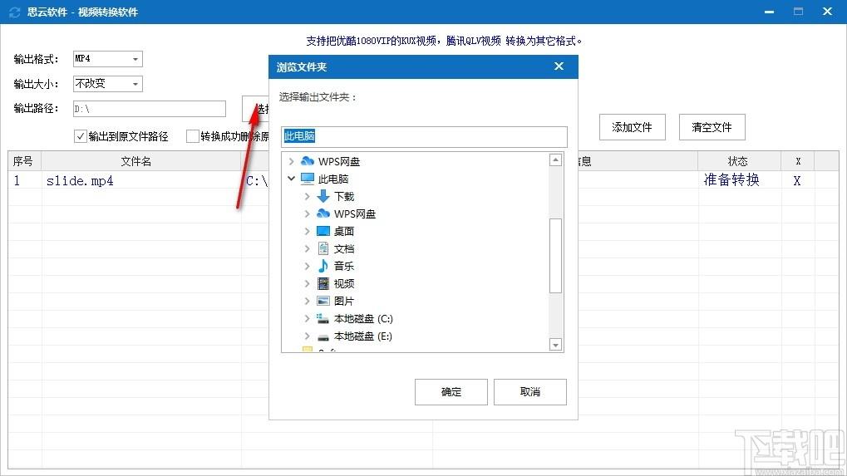Click the 本地磁盘 (C:) drive icon
Viewport: 847px width, 476px height.
pyautogui.click(x=323, y=318)
